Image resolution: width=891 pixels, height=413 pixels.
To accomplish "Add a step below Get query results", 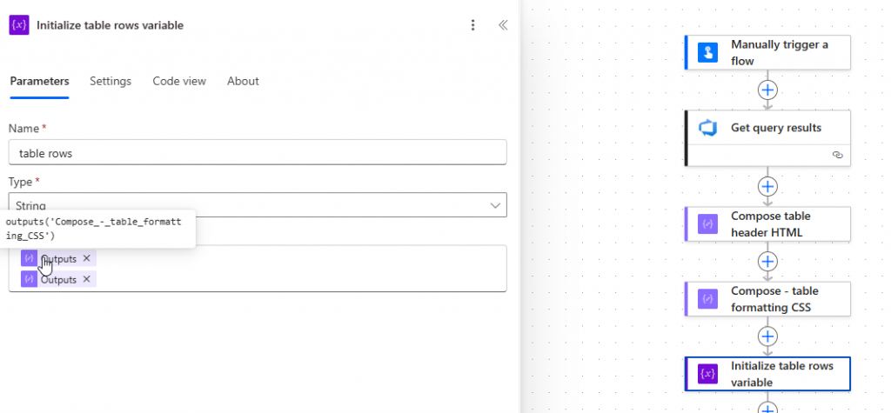I will (767, 186).
